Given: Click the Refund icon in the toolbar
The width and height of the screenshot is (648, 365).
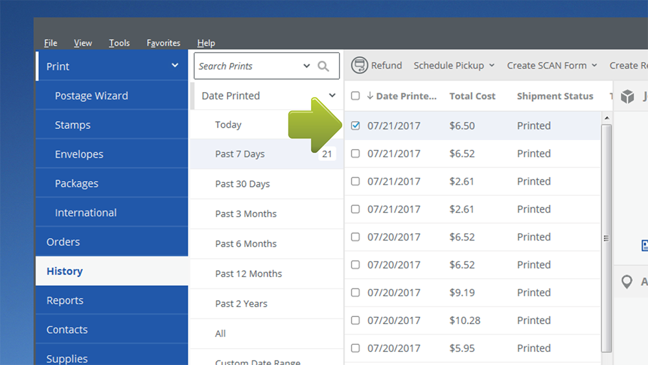Looking at the screenshot, I should (x=359, y=65).
